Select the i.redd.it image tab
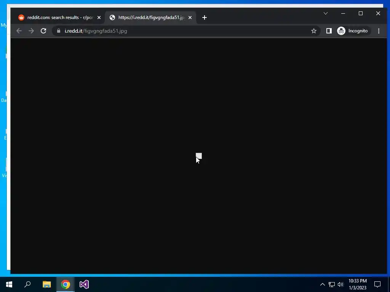 coord(150,17)
